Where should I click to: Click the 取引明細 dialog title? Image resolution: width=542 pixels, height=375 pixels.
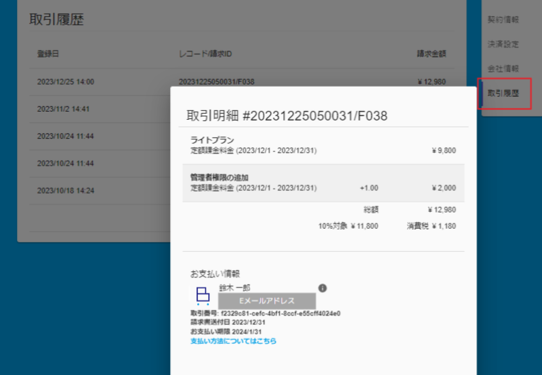tap(287, 116)
